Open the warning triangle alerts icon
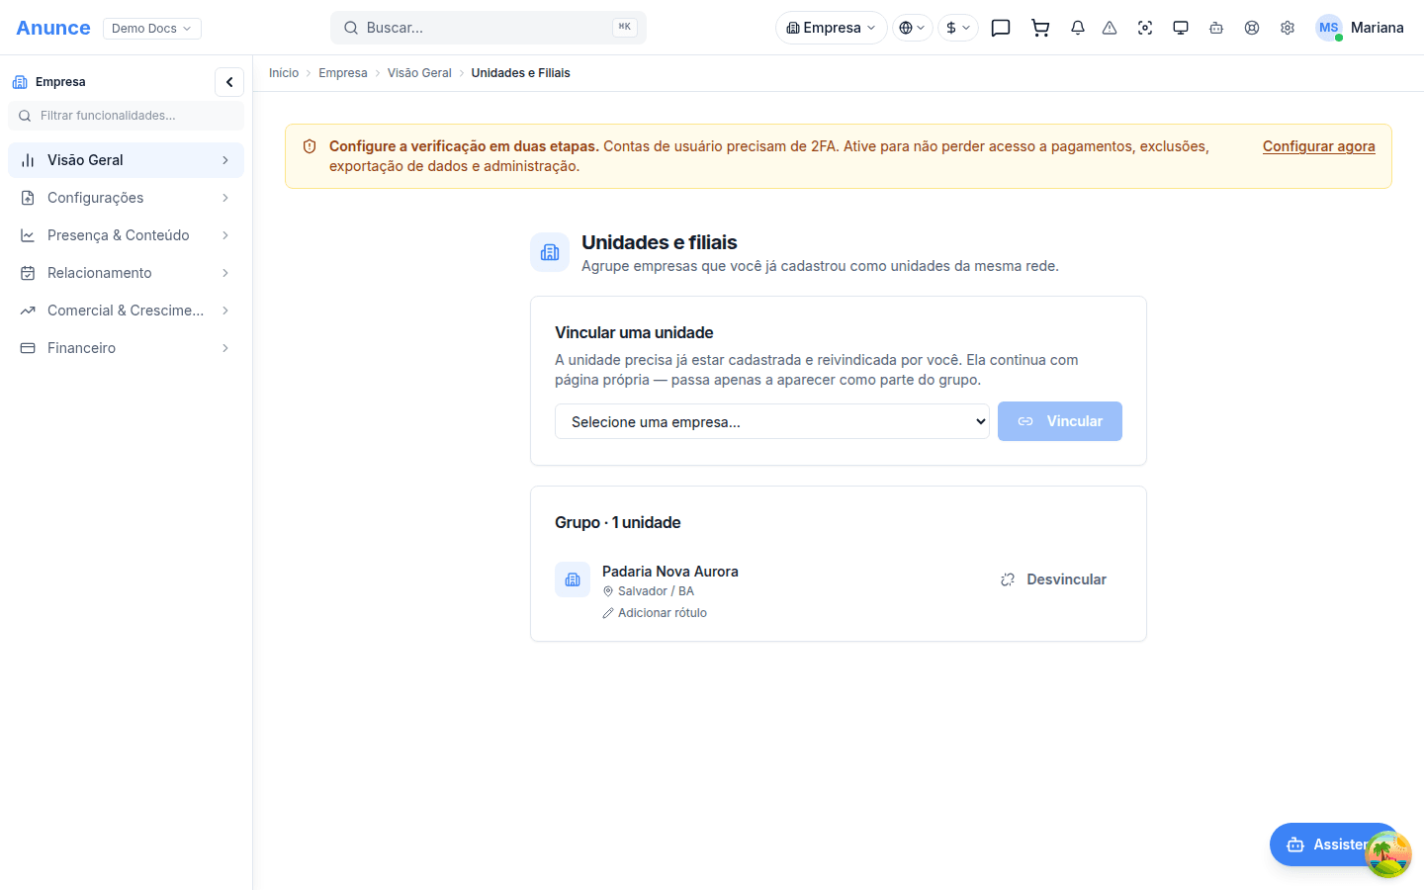The height and width of the screenshot is (890, 1424). tap(1110, 28)
